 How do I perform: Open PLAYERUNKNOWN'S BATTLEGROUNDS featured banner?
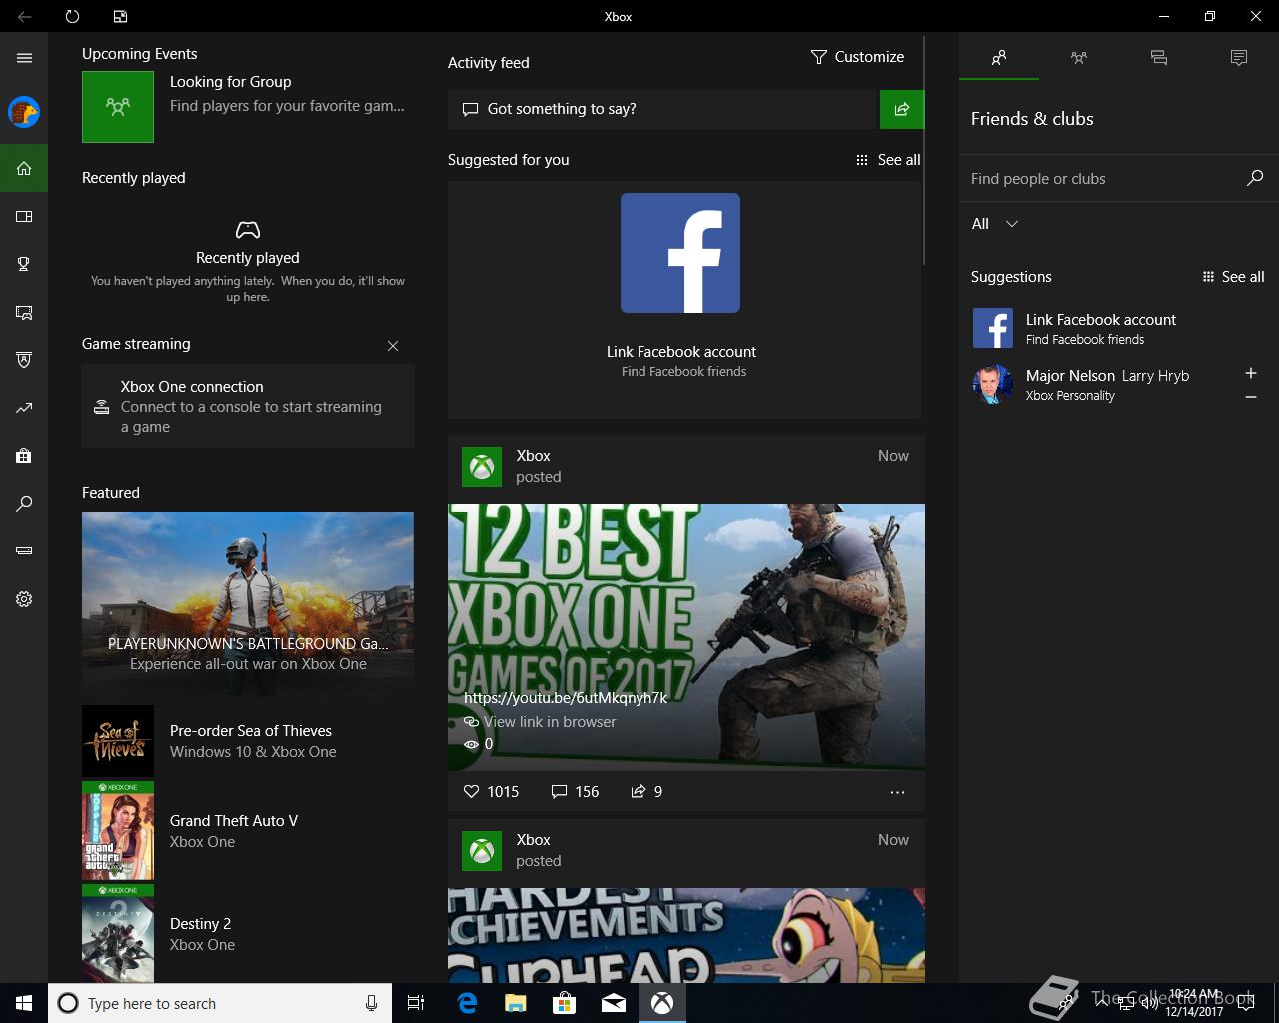[248, 602]
